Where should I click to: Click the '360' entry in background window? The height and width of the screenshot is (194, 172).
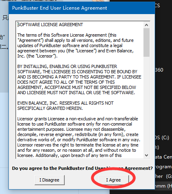159,70
